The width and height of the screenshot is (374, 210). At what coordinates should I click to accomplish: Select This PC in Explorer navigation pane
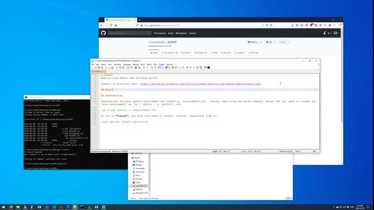[x=136, y=158]
